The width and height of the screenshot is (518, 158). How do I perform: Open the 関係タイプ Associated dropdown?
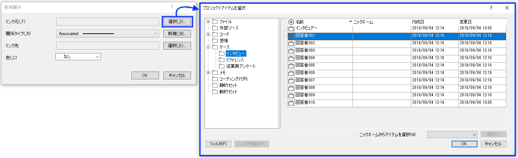click(107, 34)
